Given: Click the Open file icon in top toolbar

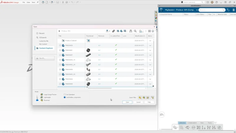Looking at the screenshot, I should coord(52,2).
